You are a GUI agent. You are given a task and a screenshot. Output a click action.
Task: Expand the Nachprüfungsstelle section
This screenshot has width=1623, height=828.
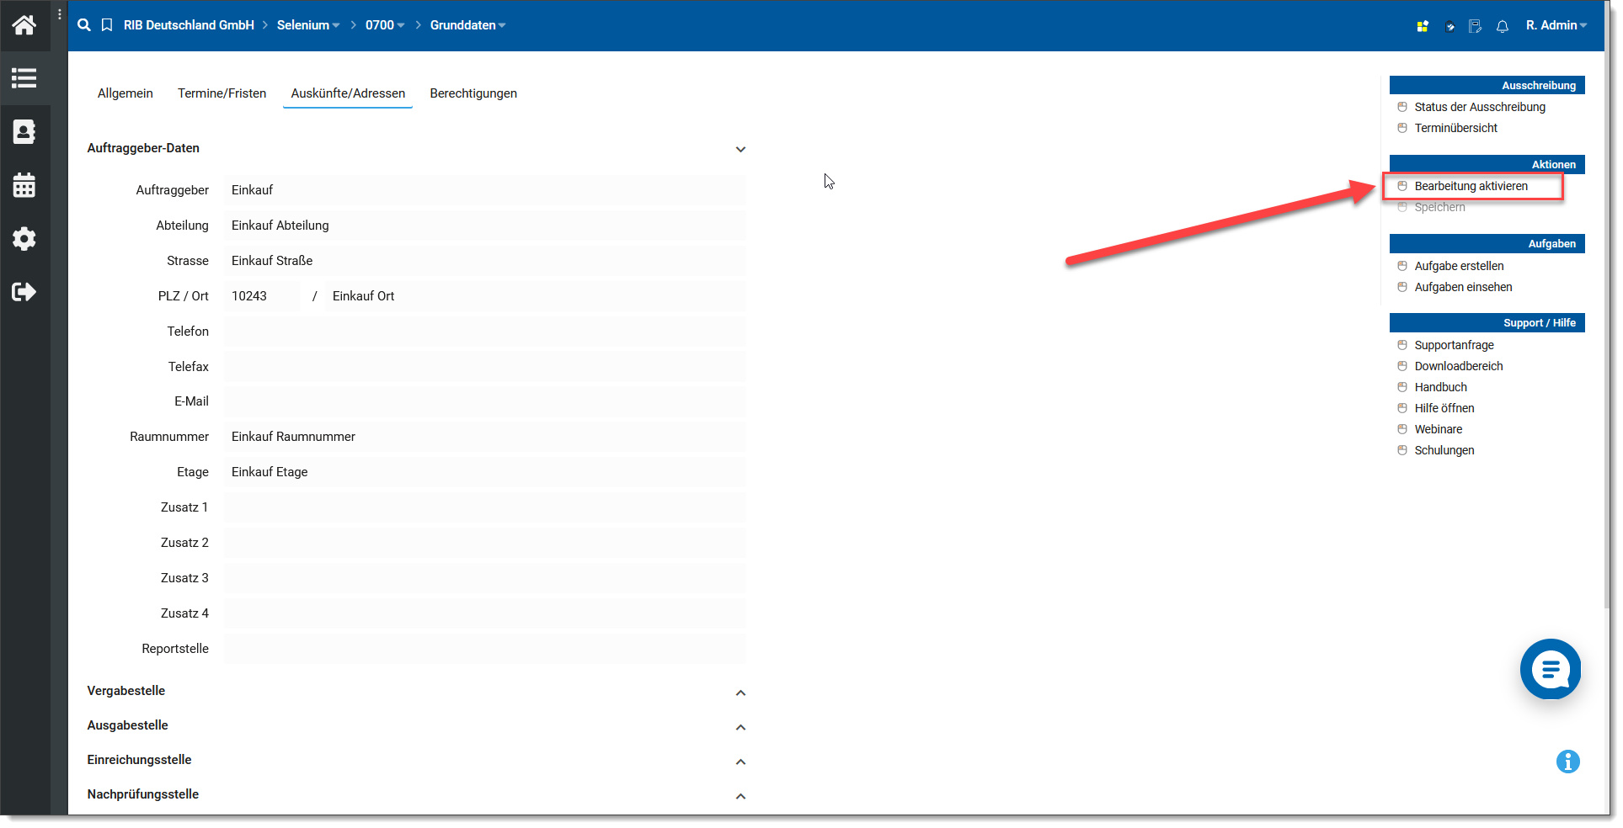[740, 796]
